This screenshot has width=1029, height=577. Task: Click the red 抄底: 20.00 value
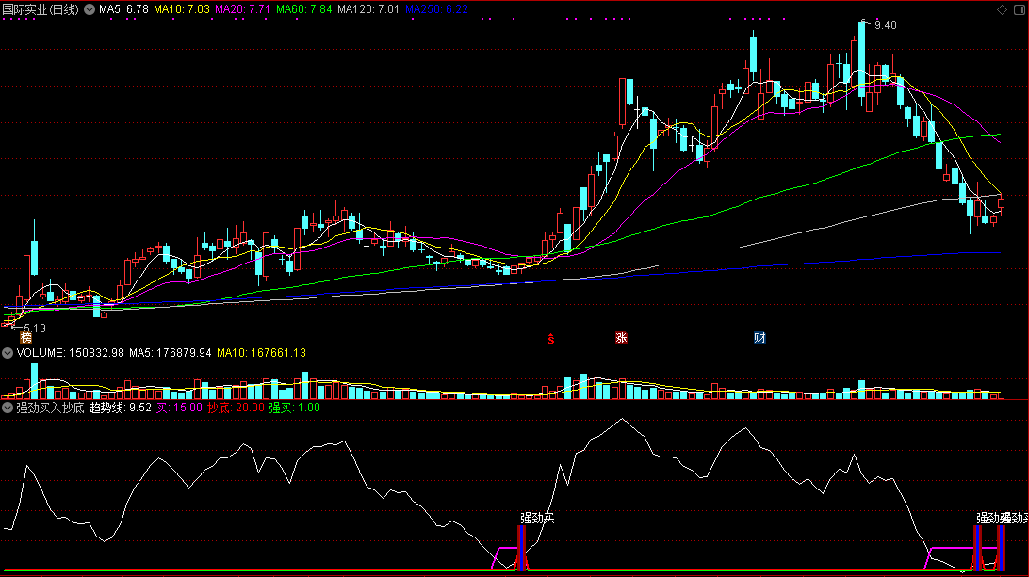[x=236, y=408]
